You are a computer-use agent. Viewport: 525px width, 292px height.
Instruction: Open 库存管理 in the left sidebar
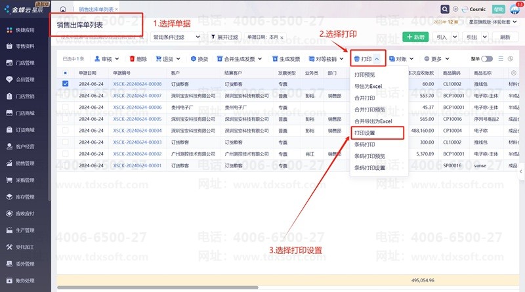click(x=25, y=197)
